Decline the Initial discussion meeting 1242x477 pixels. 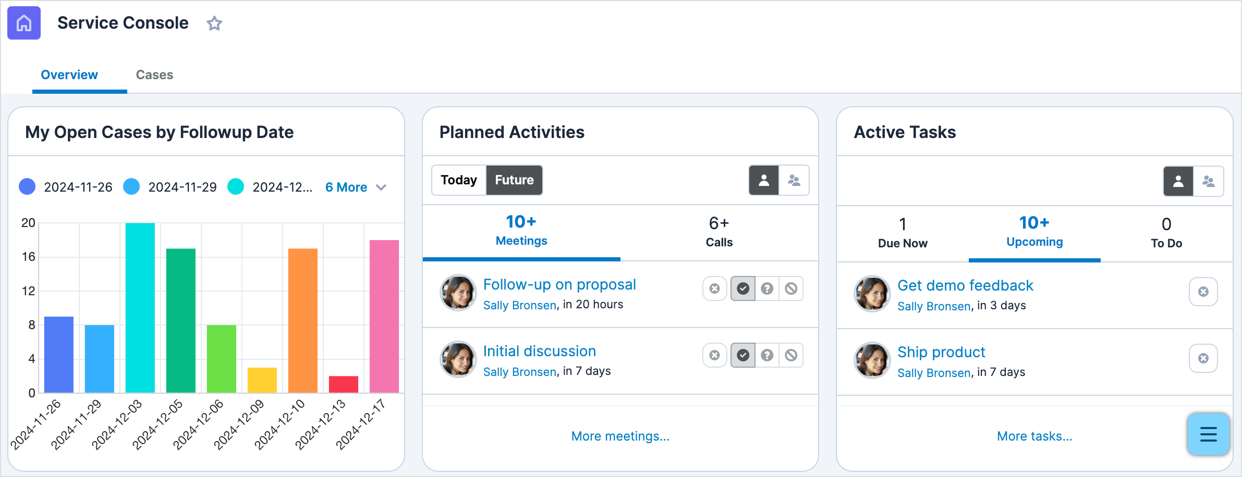coord(791,355)
